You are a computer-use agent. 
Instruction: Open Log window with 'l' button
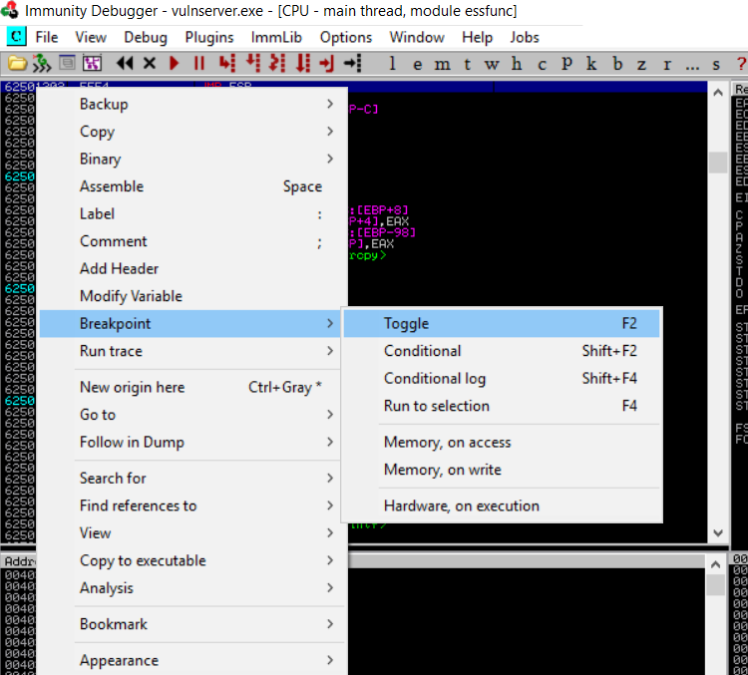point(392,64)
